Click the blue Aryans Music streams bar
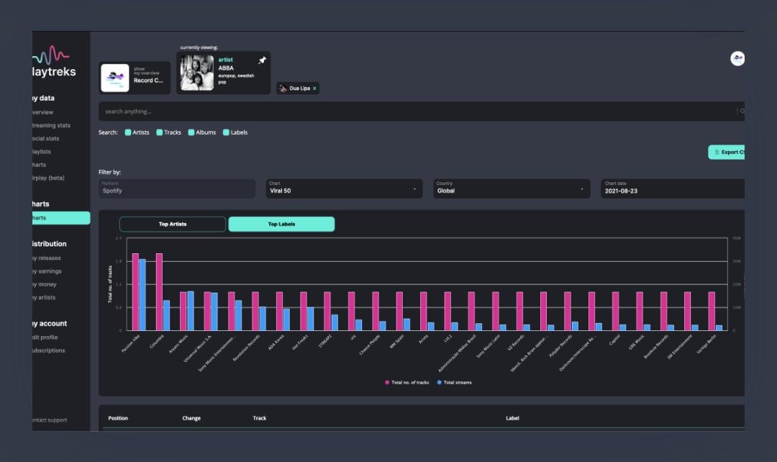Image resolution: width=777 pixels, height=462 pixels. (x=191, y=311)
